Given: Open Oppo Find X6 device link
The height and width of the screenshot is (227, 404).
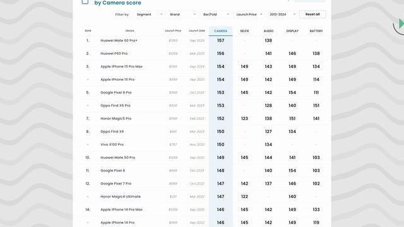Looking at the screenshot, I should click(112, 132).
